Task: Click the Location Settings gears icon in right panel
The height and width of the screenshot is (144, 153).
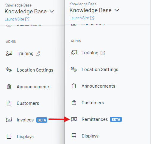Action: point(74,69)
